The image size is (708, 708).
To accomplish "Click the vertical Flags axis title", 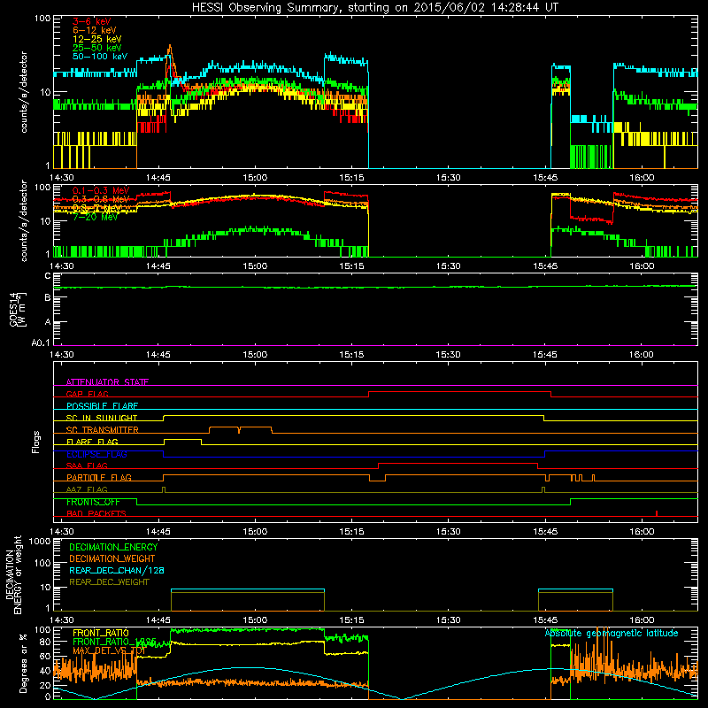I will [36, 442].
